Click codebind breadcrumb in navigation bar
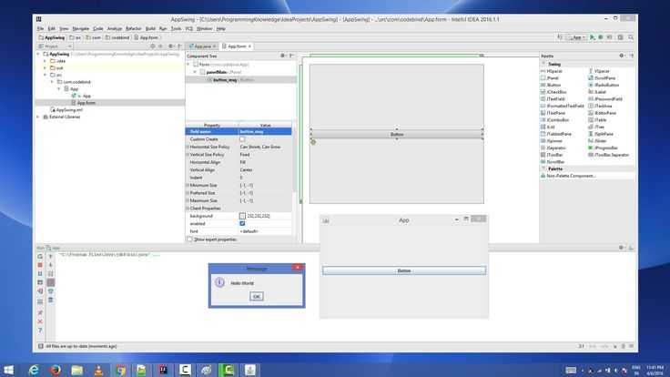This screenshot has height=377, width=670. [117, 37]
